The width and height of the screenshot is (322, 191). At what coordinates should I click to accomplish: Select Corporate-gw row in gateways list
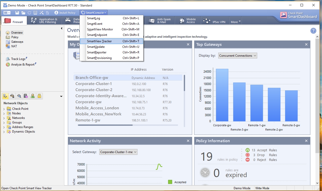point(88,102)
